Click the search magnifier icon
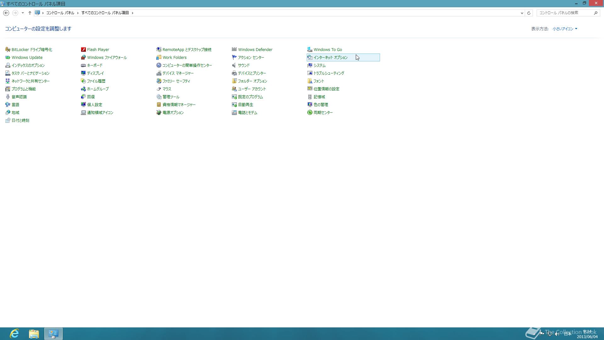 [596, 13]
